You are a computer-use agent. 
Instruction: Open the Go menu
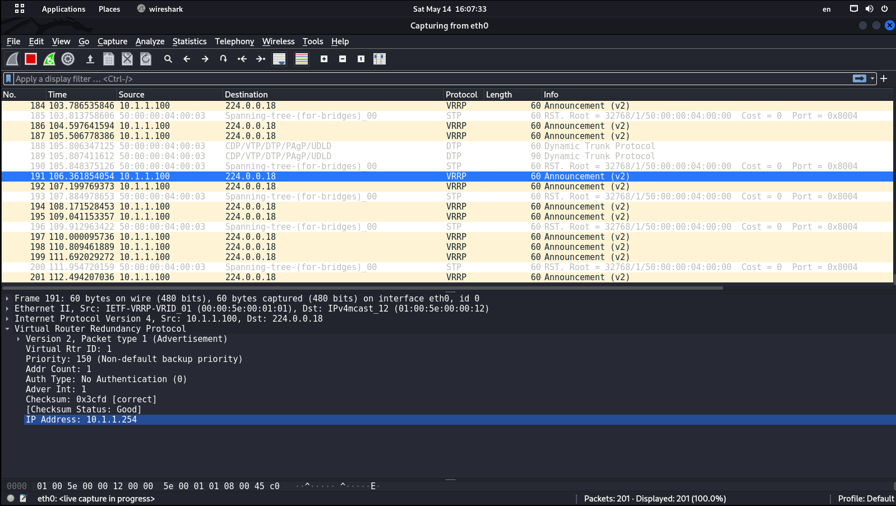click(x=84, y=41)
